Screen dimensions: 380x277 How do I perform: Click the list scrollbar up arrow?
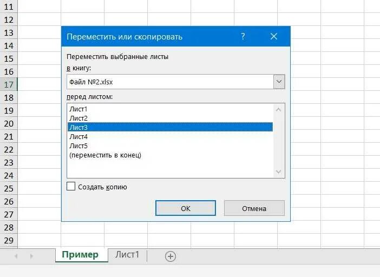tap(279, 109)
